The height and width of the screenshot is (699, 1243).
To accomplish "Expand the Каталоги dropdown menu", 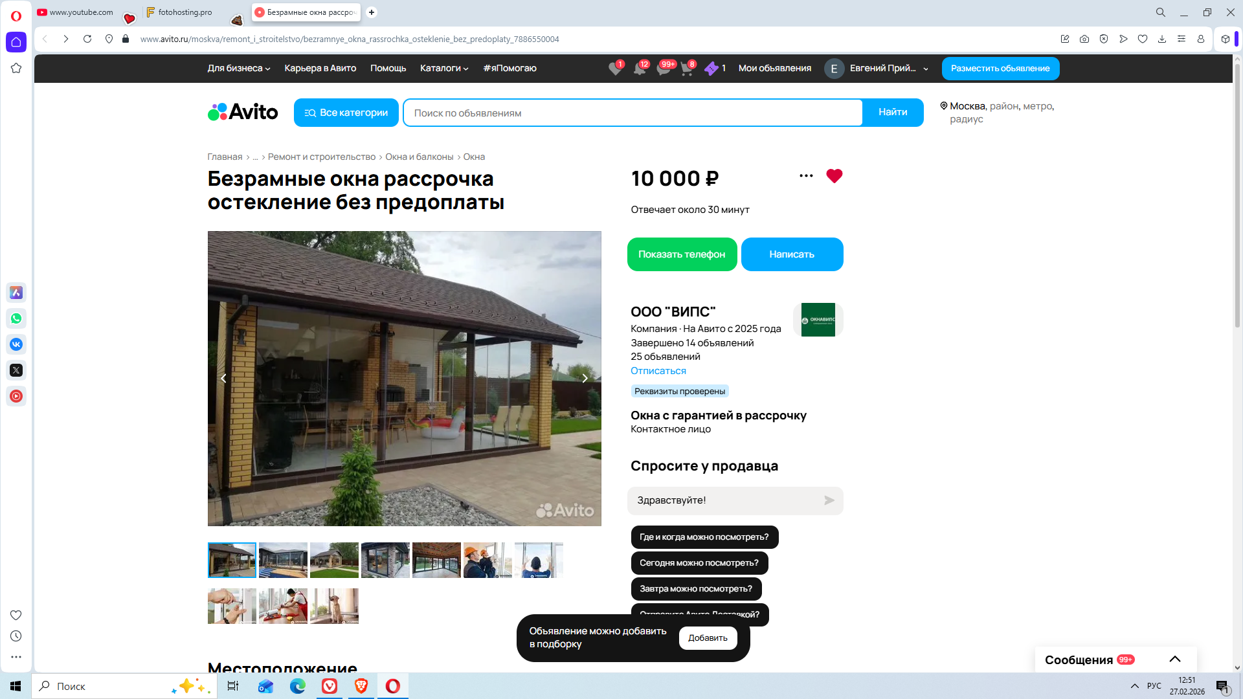I will (443, 69).
